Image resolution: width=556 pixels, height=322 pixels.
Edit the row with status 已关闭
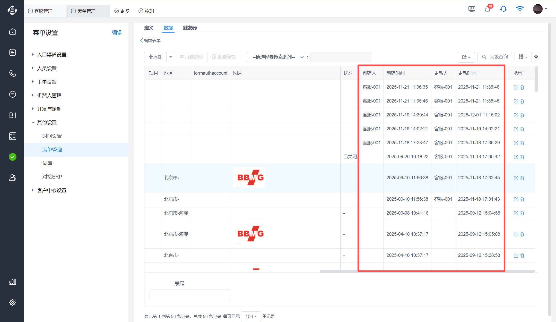point(516,157)
